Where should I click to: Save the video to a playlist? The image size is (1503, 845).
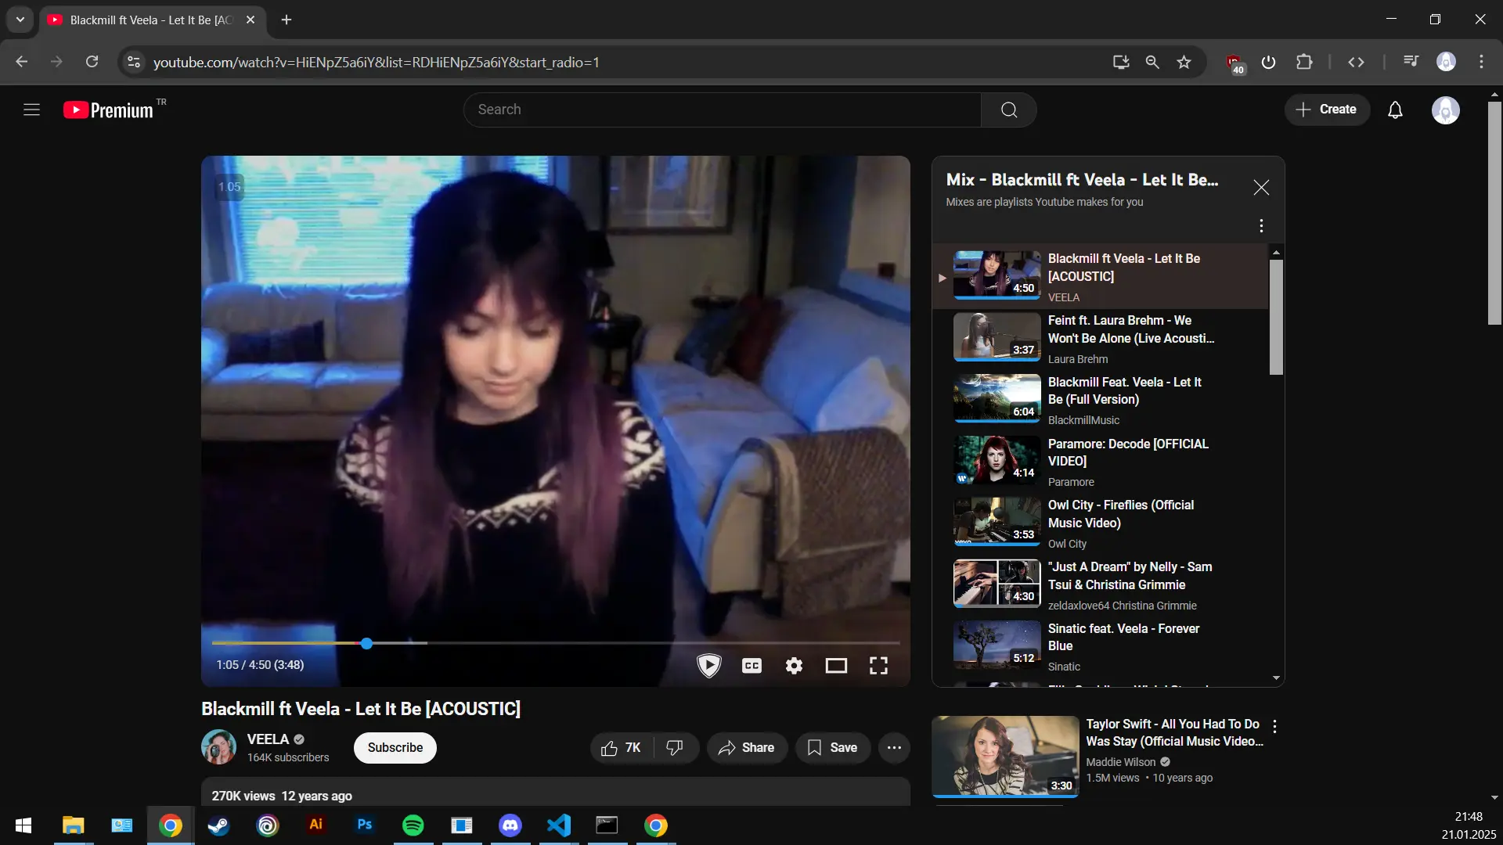[833, 748]
